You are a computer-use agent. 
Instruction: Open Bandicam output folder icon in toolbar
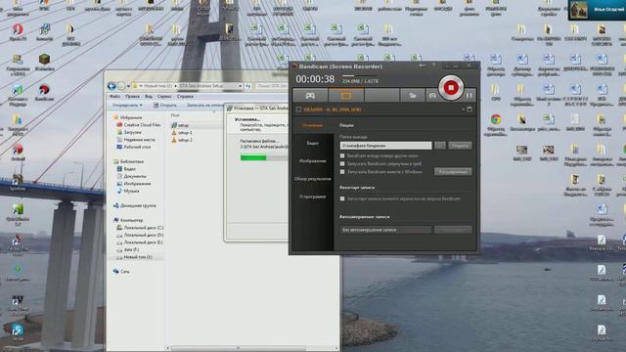coord(413,96)
